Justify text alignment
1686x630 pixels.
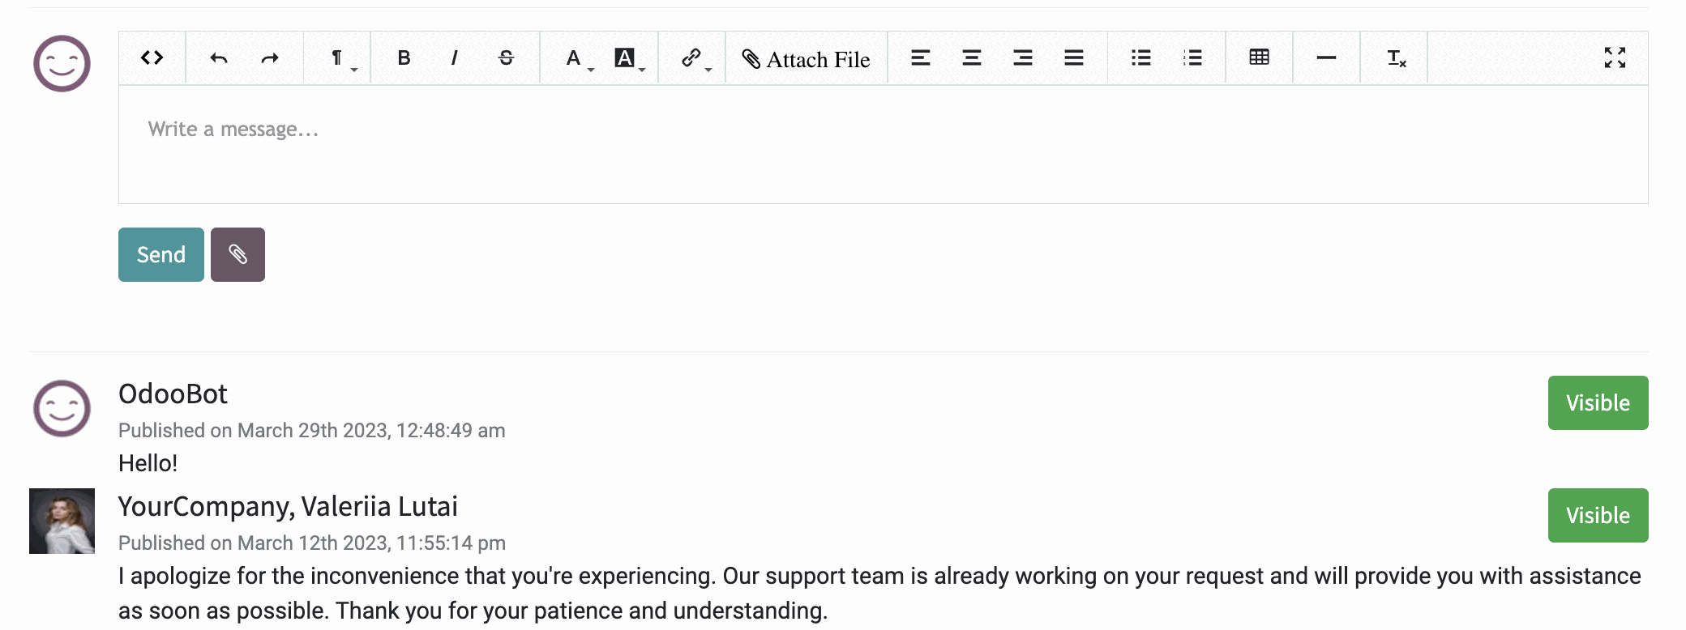click(1074, 58)
